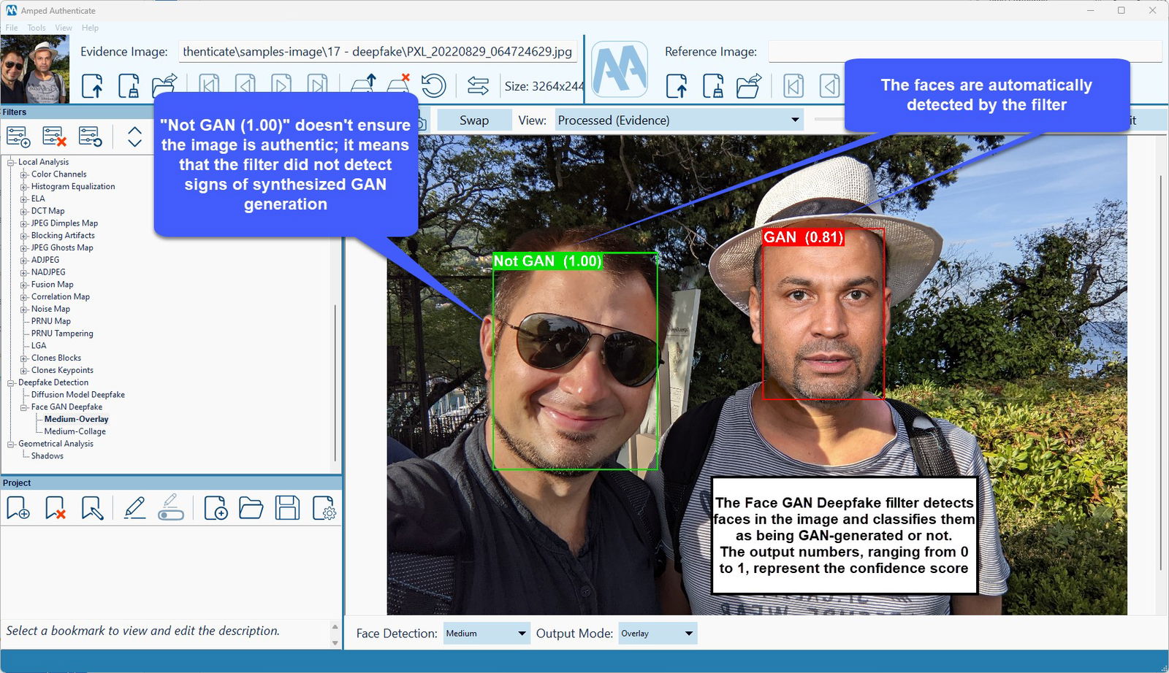Open recent evidence files with the folder icon
This screenshot has height=673, width=1169.
[x=164, y=85]
